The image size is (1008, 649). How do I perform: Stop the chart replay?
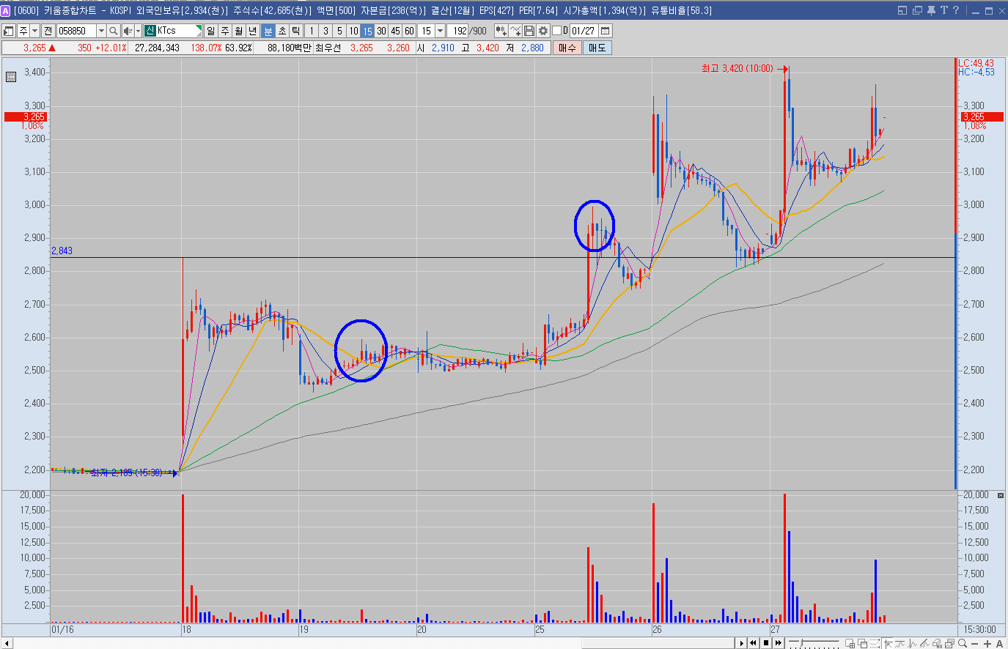[766, 643]
